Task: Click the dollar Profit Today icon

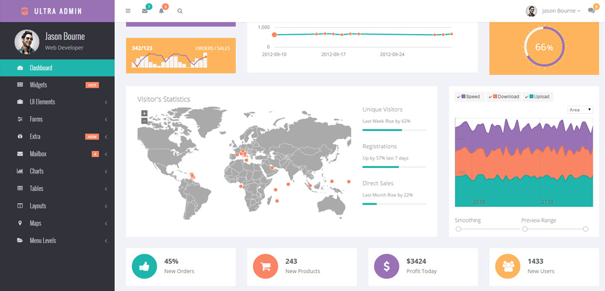Action: point(386,266)
